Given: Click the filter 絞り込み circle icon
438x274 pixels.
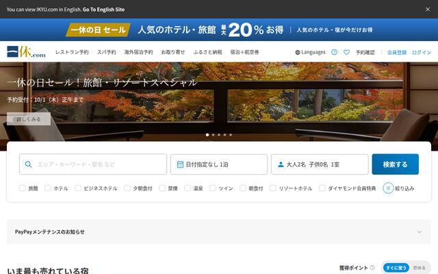Looking at the screenshot, I should point(388,188).
